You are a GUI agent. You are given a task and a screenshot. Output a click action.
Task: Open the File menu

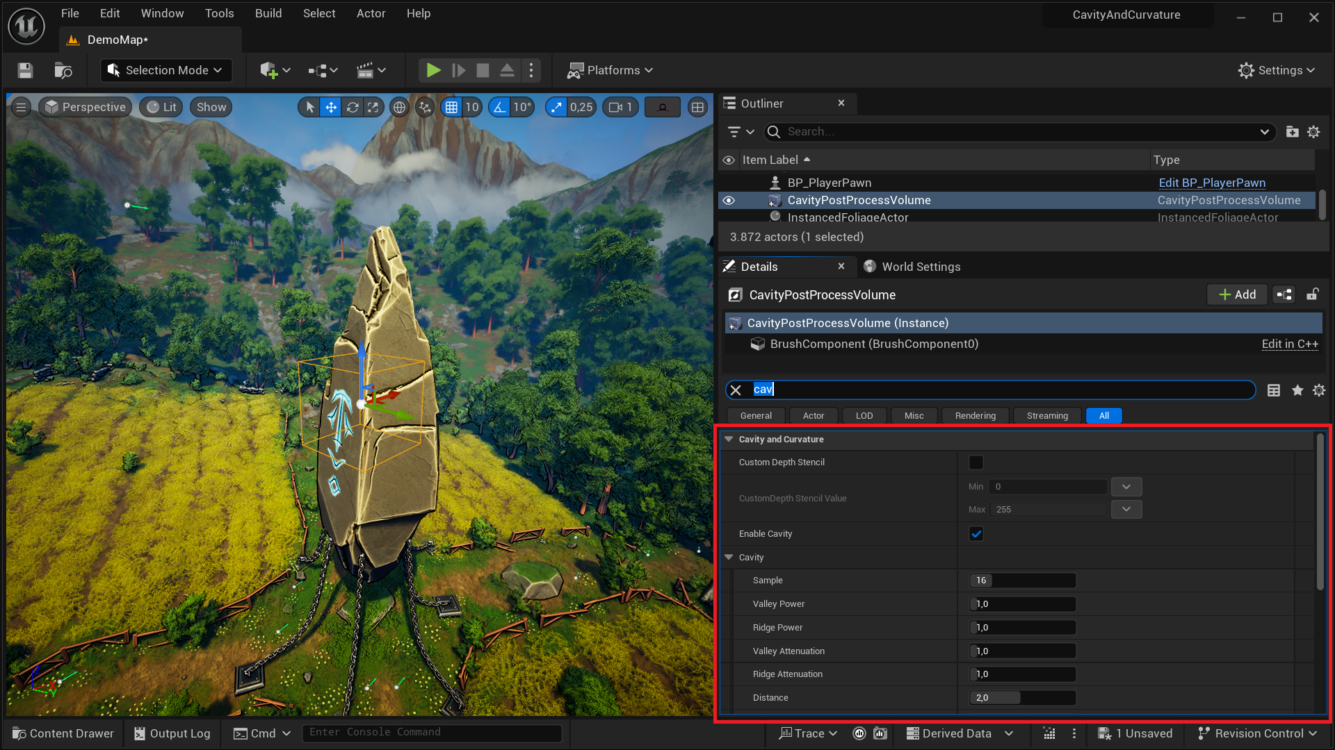(70, 13)
